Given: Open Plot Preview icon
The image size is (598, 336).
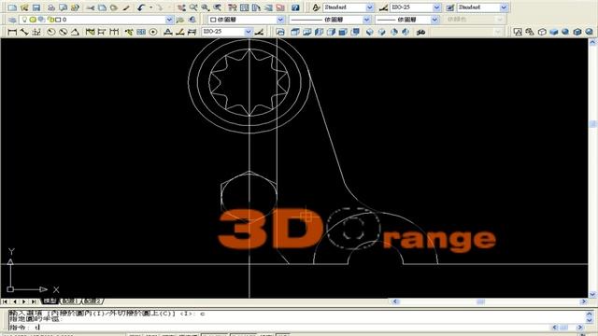Looking at the screenshot, I should coord(63,7).
